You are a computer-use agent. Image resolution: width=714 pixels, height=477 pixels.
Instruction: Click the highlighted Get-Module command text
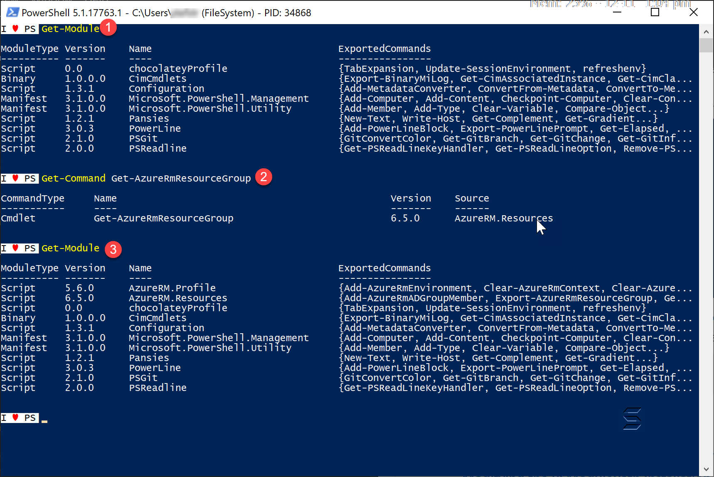(69, 29)
